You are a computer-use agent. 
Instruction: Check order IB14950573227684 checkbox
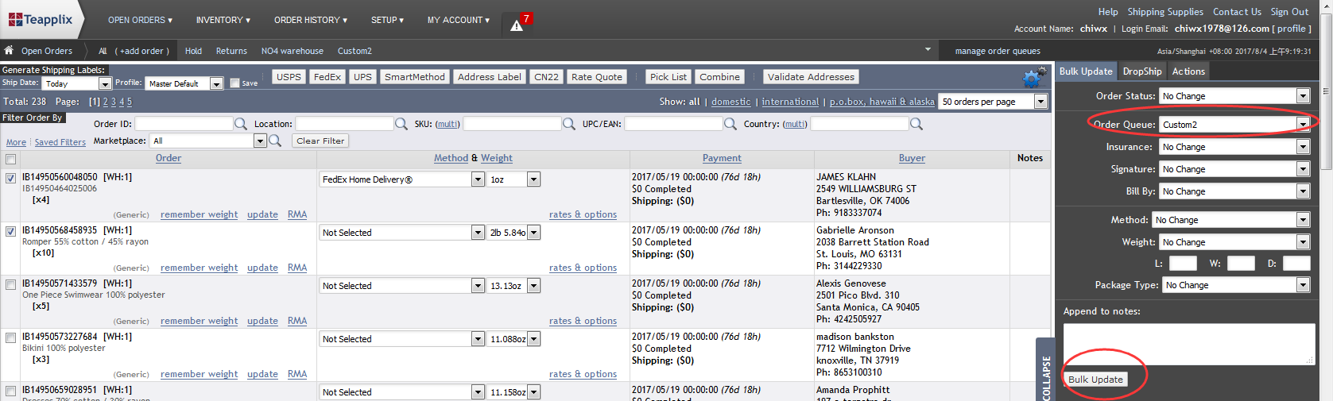click(x=10, y=337)
